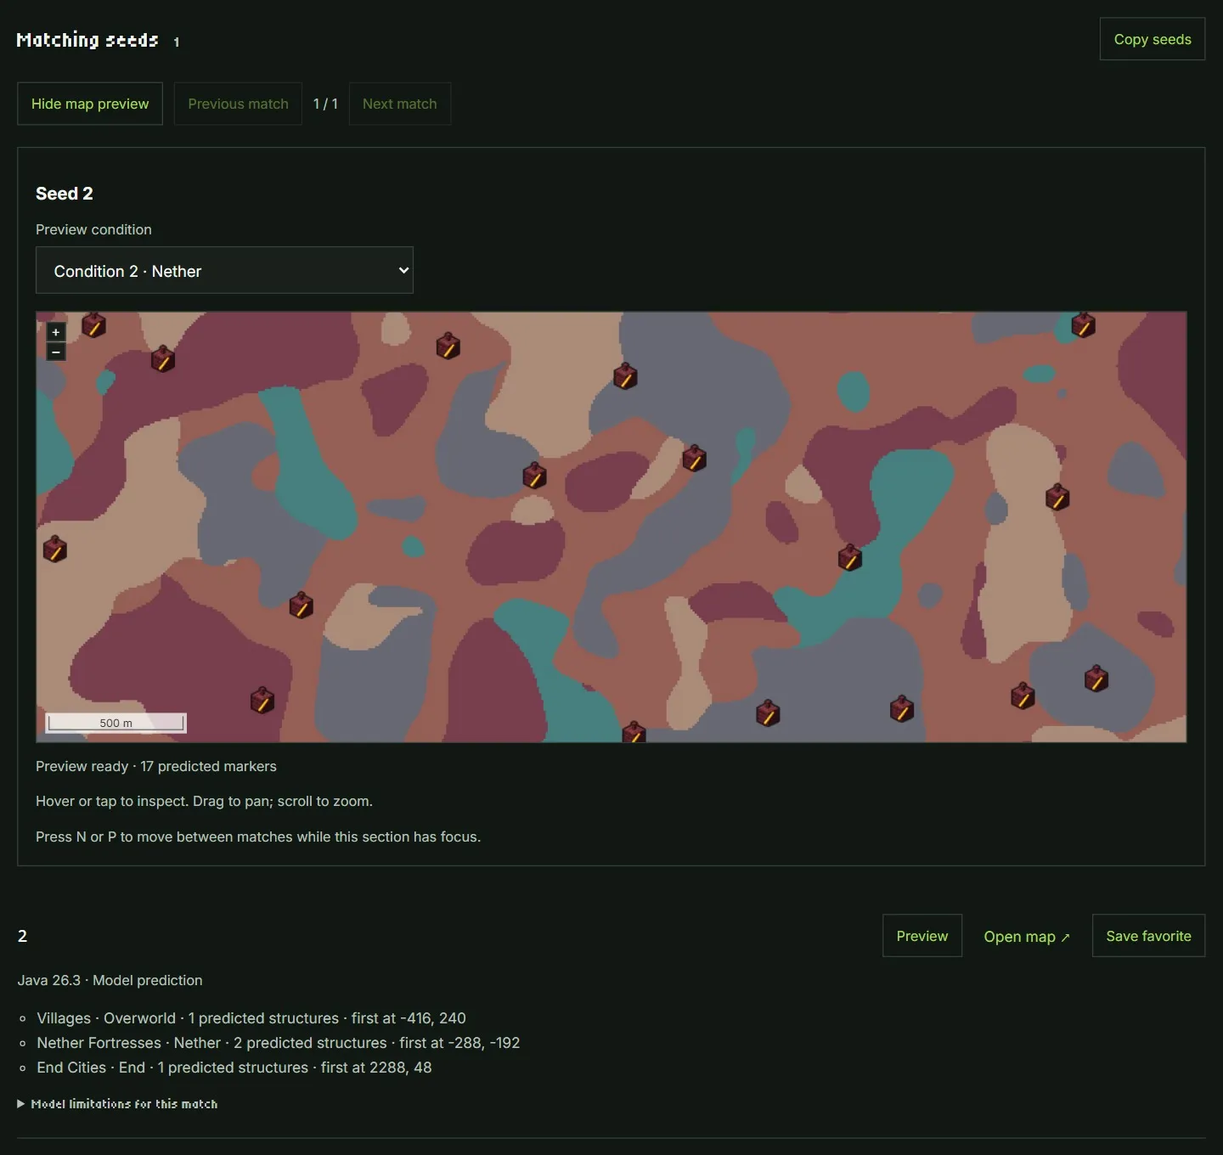Image resolution: width=1223 pixels, height=1155 pixels.
Task: Select the fortress marker at map's top-right corner
Action: 1083,324
